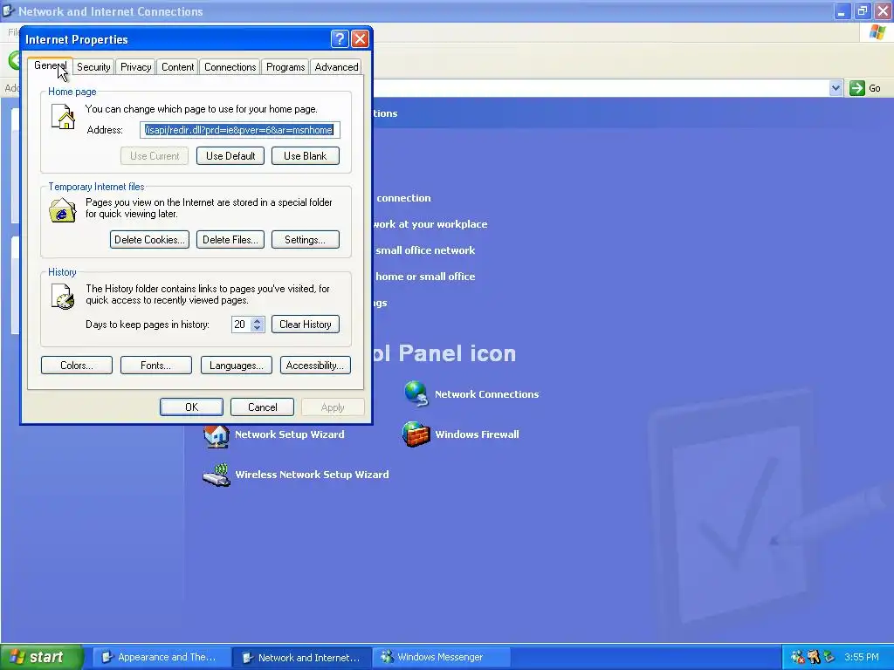The width and height of the screenshot is (894, 670).
Task: Open the Languages dialog
Action: [237, 366]
